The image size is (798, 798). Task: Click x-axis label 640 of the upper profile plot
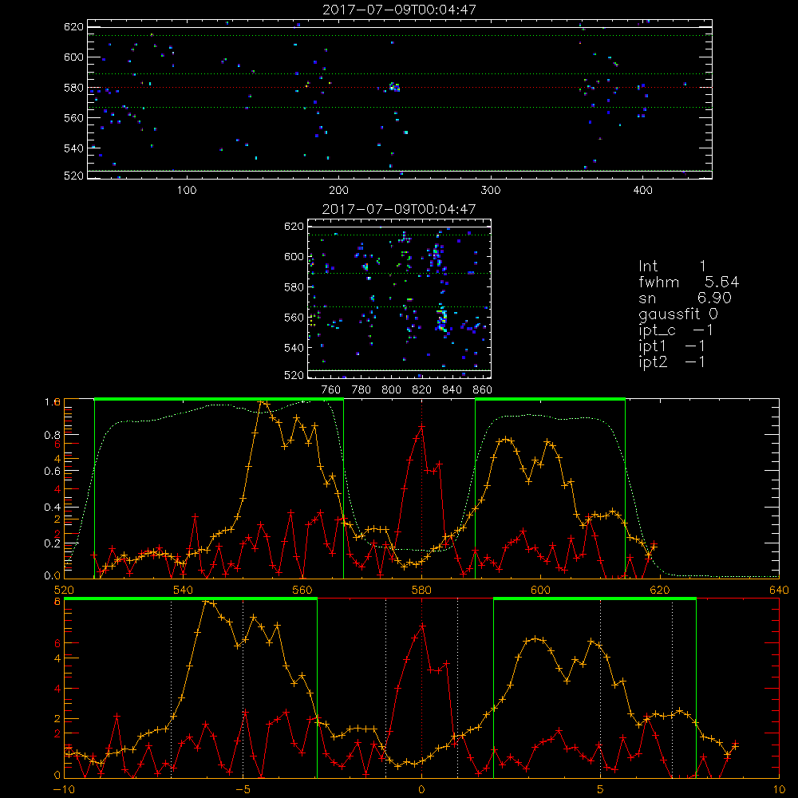coord(779,591)
